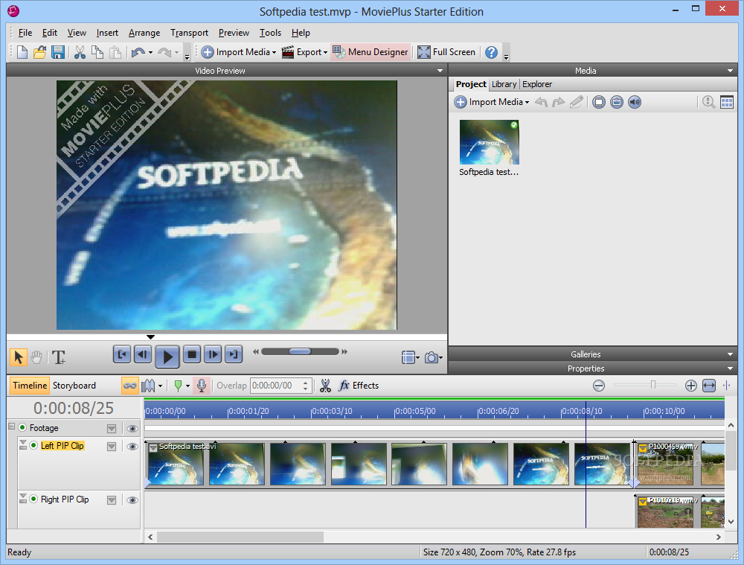Image resolution: width=744 pixels, height=565 pixels.
Task: Switch to Storyboard view
Action: click(x=74, y=386)
